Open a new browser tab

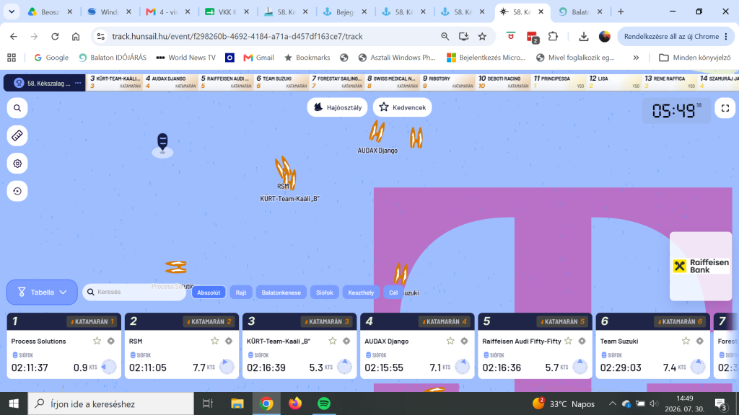click(x=621, y=12)
